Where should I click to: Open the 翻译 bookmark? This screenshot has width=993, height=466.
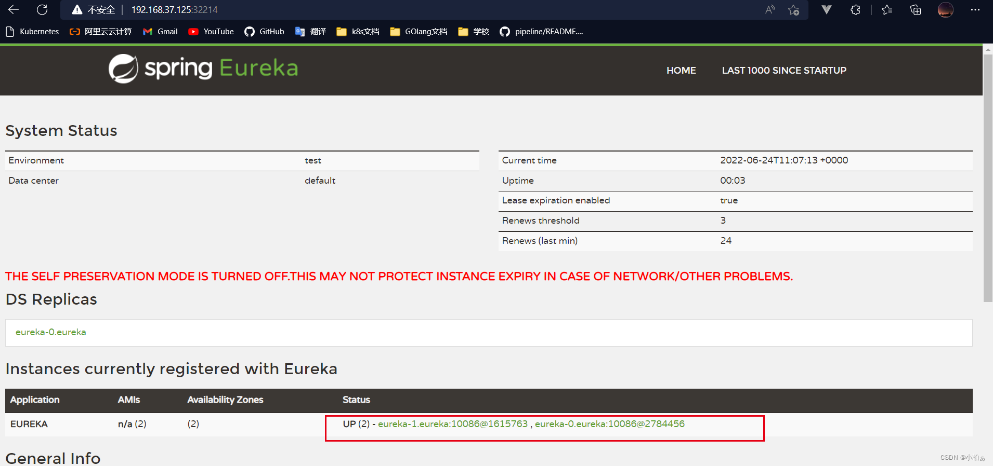coord(310,32)
